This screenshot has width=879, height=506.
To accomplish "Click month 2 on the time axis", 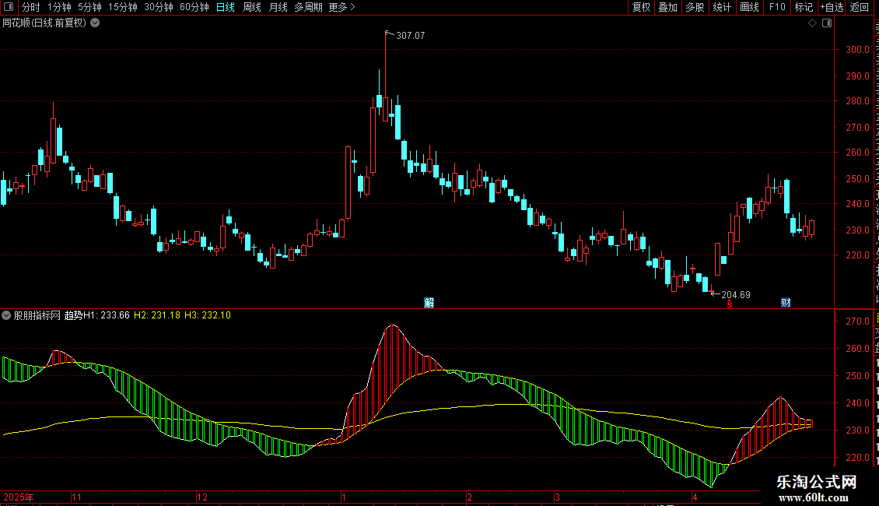I will point(469,497).
